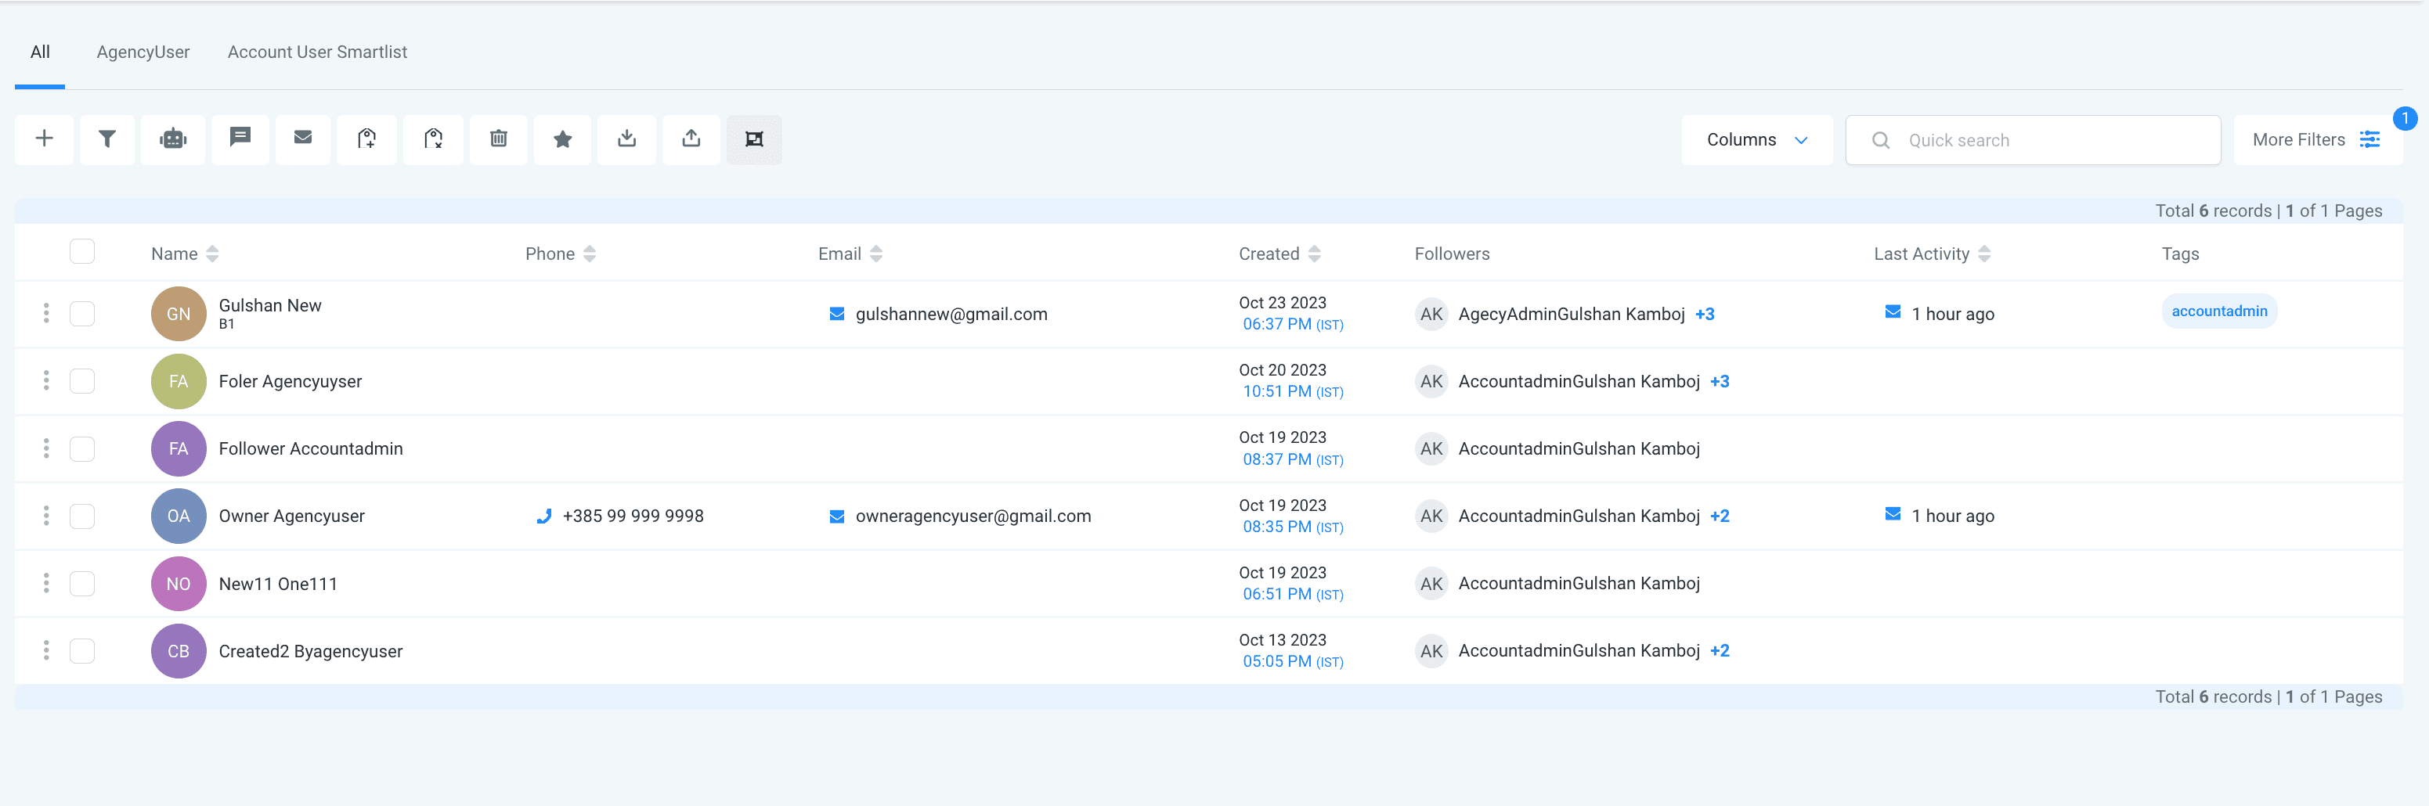Click the send review star icon
2429x806 pixels.
coord(563,139)
